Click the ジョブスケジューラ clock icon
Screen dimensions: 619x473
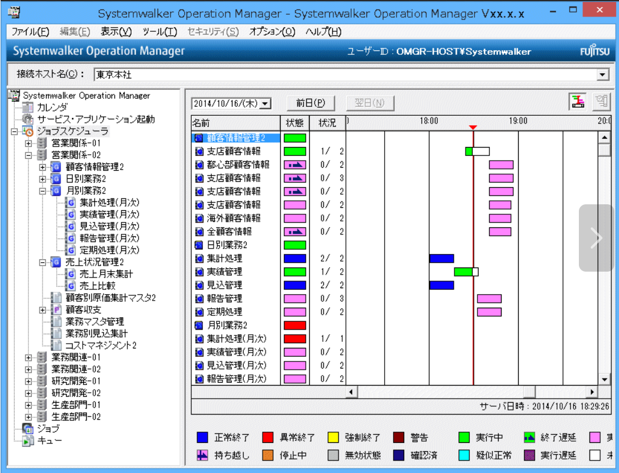point(28,131)
